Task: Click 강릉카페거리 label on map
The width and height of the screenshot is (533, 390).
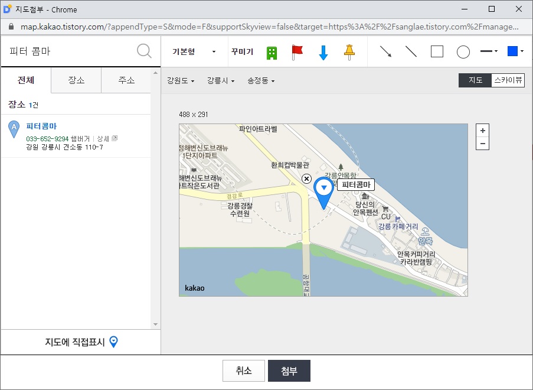Action: pos(398,226)
